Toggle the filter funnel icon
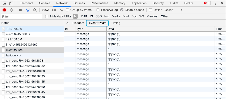This screenshot has height=99, width=226. pyautogui.click(x=28, y=10)
